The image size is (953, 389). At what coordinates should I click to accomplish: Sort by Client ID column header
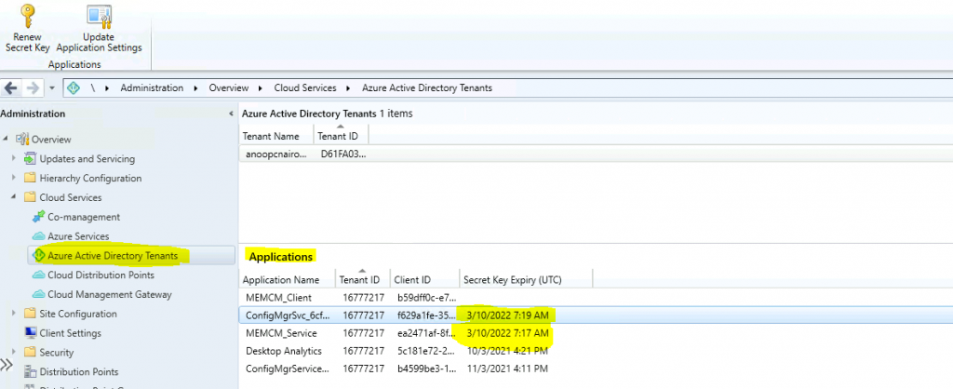424,279
